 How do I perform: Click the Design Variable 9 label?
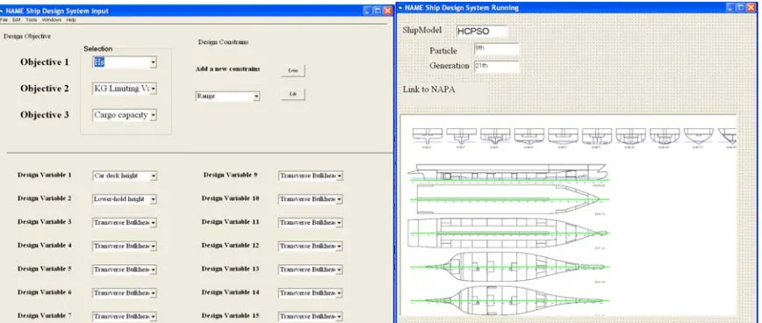tap(230, 175)
